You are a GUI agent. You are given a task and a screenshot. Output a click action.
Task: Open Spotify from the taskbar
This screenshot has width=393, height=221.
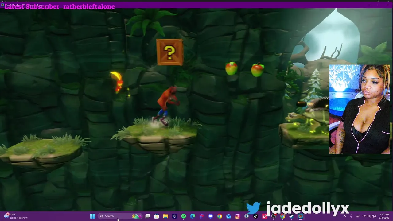coord(183,216)
